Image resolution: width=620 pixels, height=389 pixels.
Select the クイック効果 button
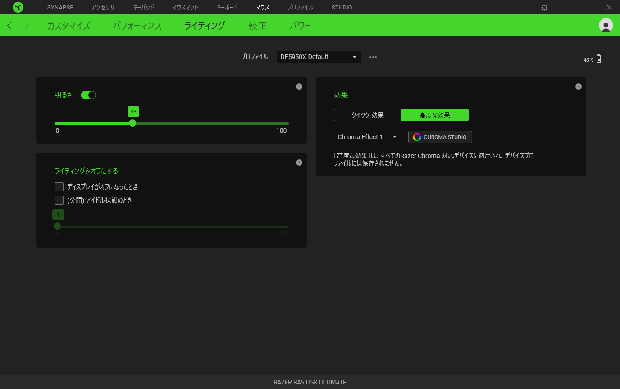point(368,115)
